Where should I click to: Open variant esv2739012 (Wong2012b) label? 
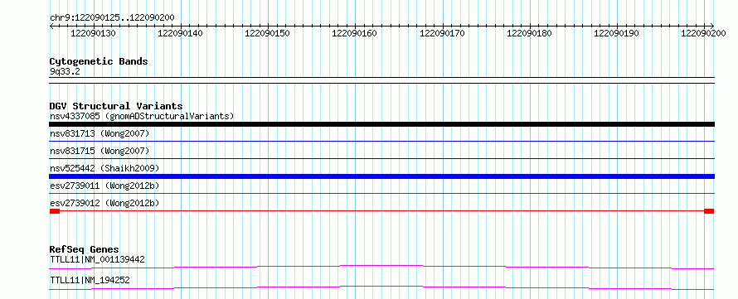[104, 203]
